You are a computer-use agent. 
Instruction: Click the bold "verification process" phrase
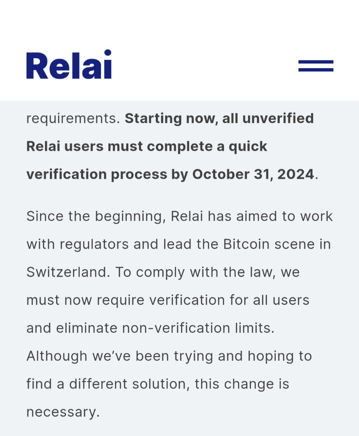[x=96, y=174]
